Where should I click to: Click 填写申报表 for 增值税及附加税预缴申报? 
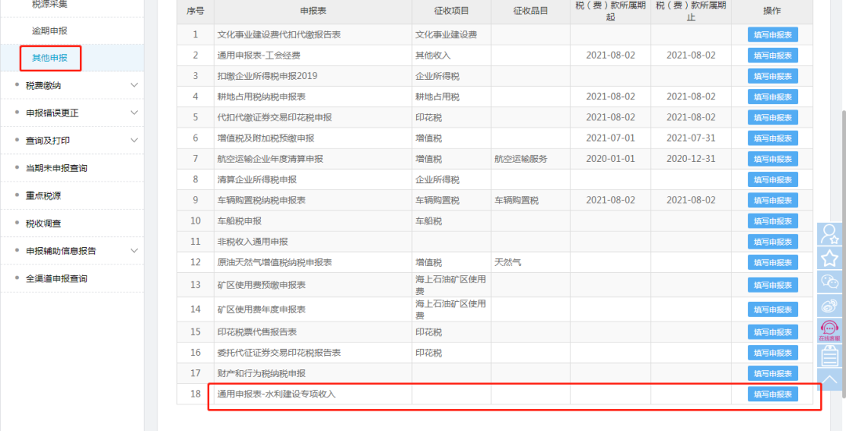coord(772,138)
